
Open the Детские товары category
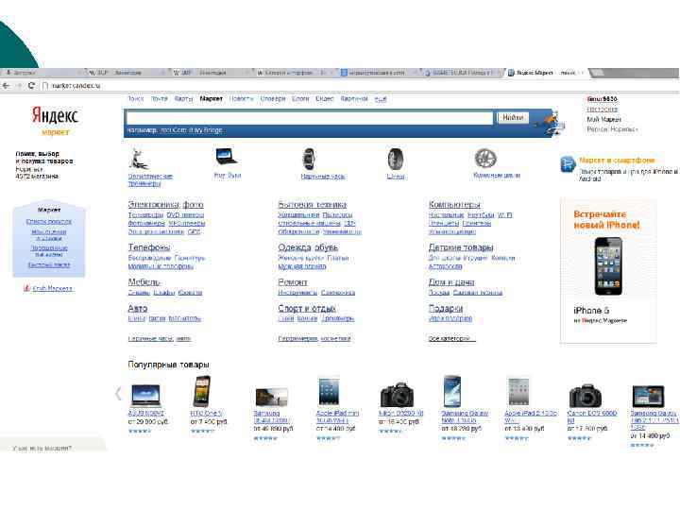(461, 247)
